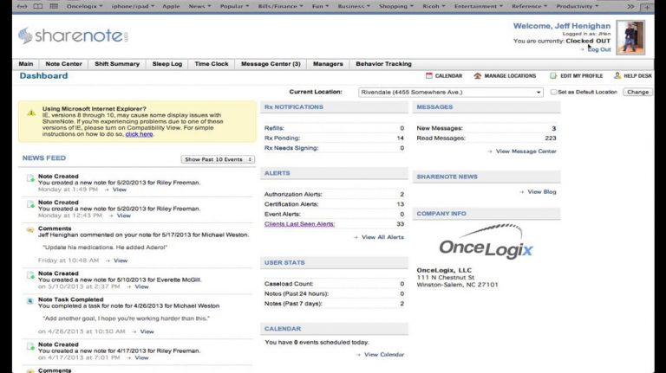Click the ShareNote logo
This screenshot has width=666, height=373.
click(73, 36)
